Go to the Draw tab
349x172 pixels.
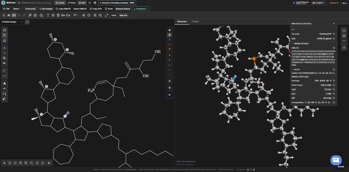(72, 3)
